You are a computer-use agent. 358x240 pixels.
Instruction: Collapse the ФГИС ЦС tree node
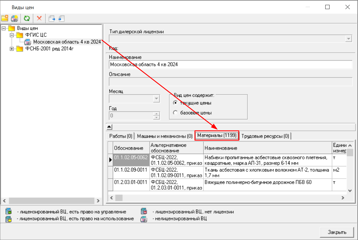coord(12,35)
